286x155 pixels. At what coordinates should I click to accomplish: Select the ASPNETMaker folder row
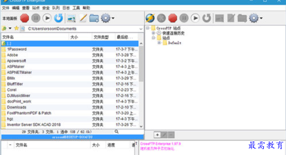[x=70, y=72]
